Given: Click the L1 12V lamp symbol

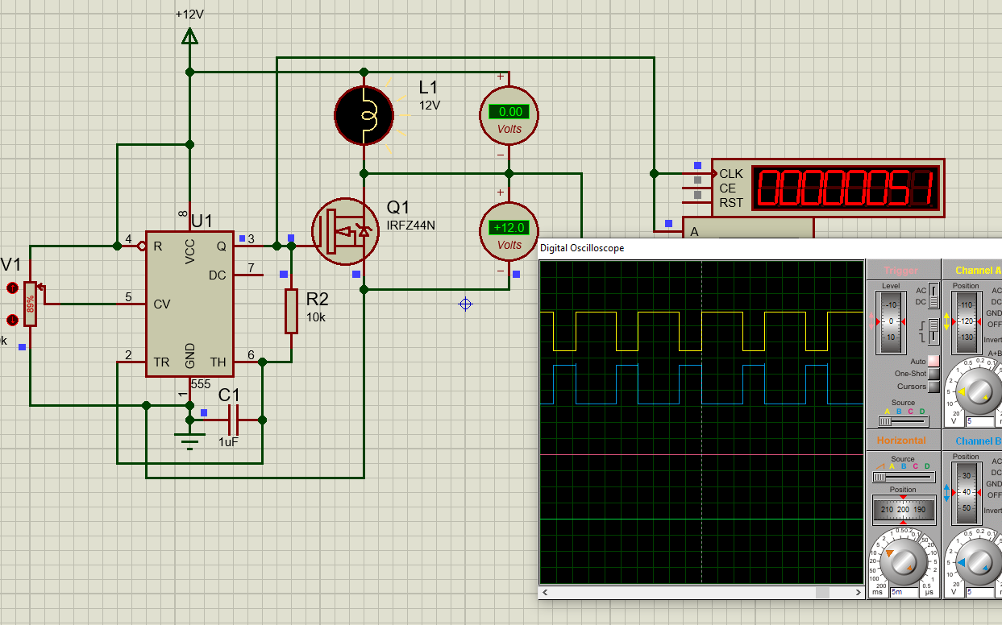Looking at the screenshot, I should pyautogui.click(x=364, y=115).
